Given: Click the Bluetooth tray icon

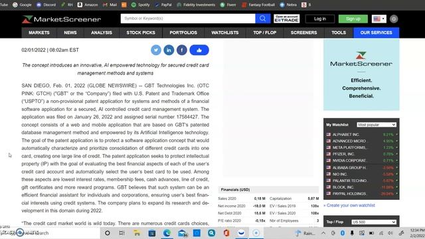Looking at the screenshot, I should [343, 233].
